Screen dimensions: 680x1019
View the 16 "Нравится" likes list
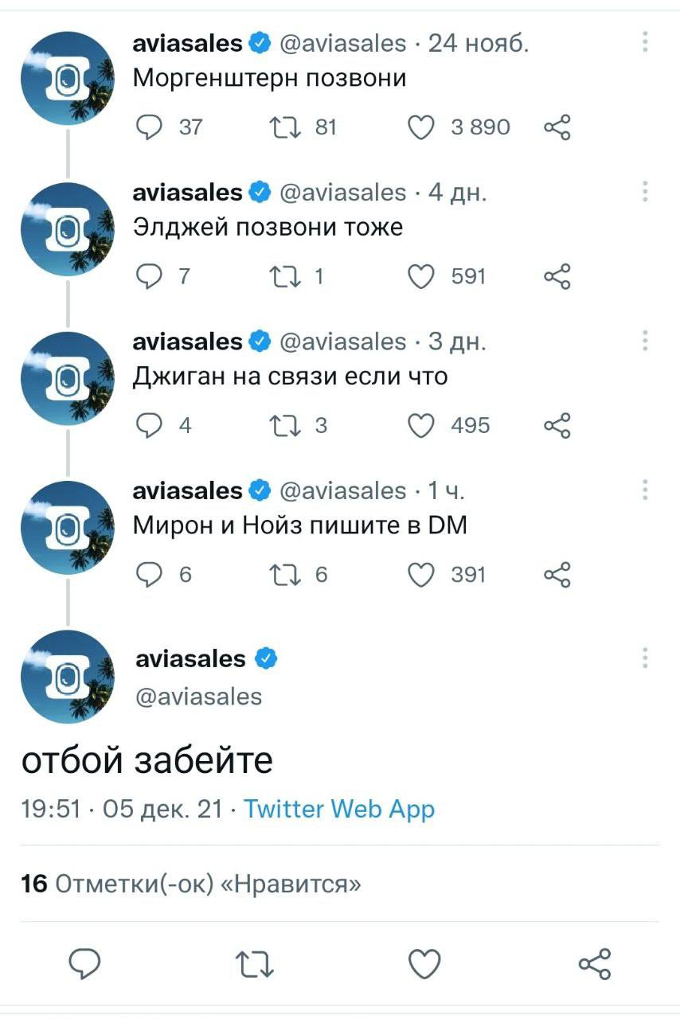tap(191, 884)
